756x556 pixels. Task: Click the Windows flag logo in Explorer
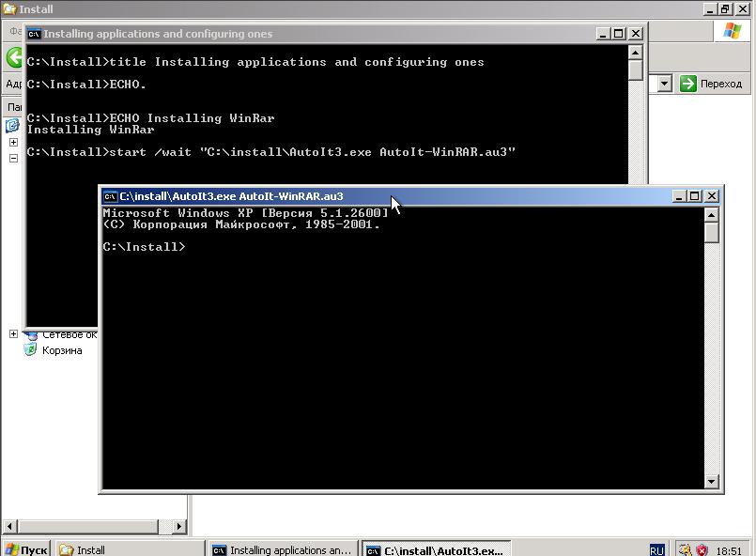(x=732, y=30)
